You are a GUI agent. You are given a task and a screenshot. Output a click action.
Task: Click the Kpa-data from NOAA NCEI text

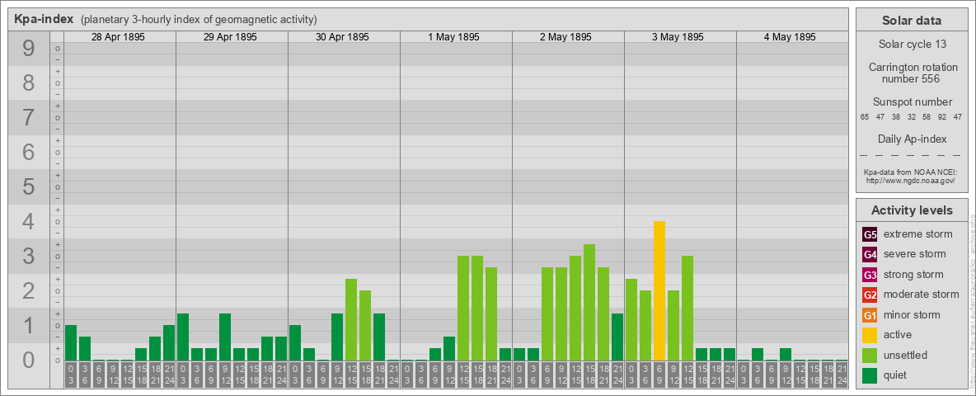point(909,172)
